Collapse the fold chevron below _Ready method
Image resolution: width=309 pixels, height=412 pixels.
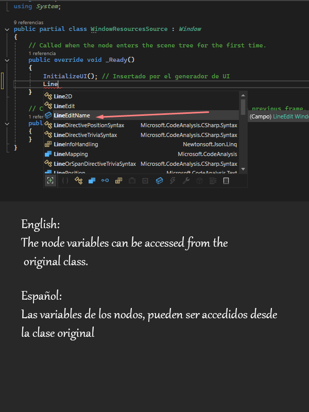click(x=7, y=123)
